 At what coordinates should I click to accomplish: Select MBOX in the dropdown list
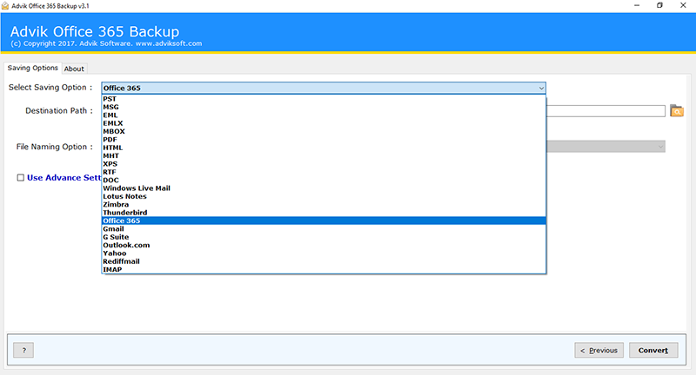(324, 131)
